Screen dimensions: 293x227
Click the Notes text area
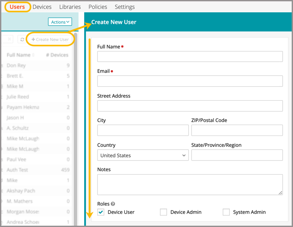point(190,184)
